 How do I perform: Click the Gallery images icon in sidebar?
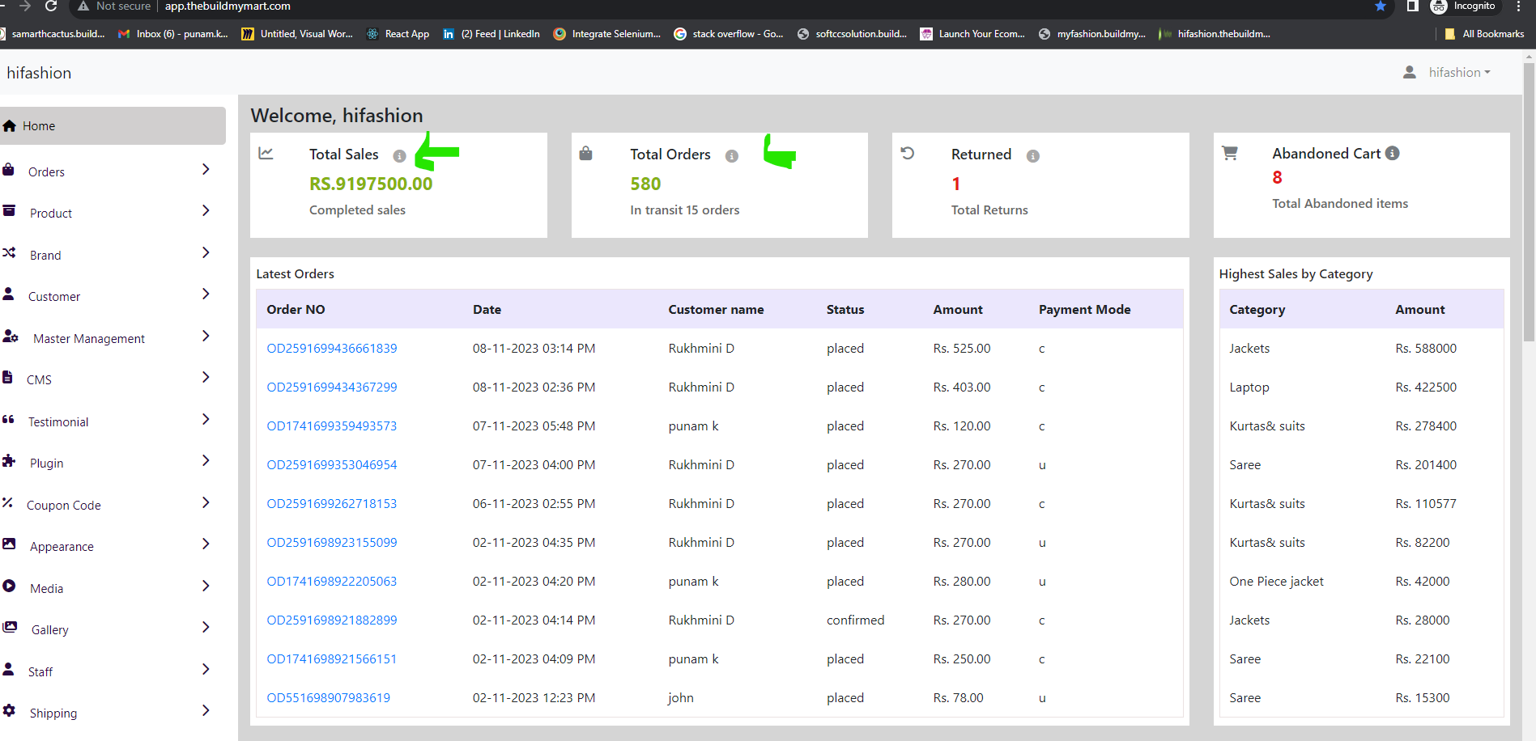click(x=10, y=627)
